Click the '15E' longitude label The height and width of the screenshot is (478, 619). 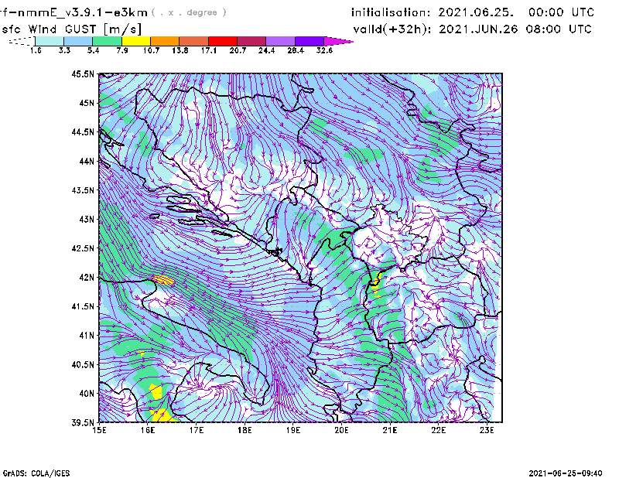99,430
